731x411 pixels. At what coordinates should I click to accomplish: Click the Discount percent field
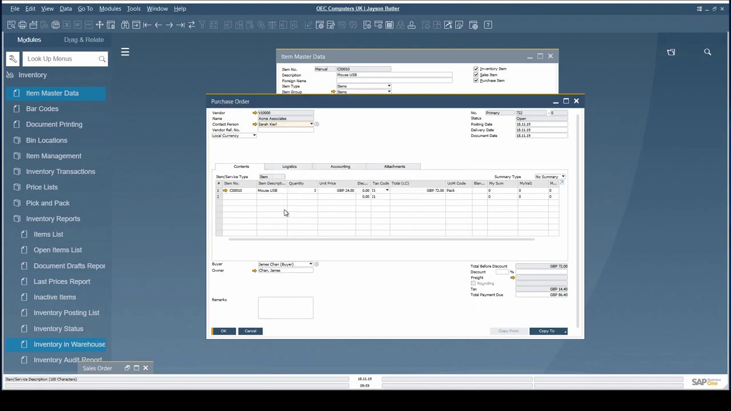(x=501, y=272)
